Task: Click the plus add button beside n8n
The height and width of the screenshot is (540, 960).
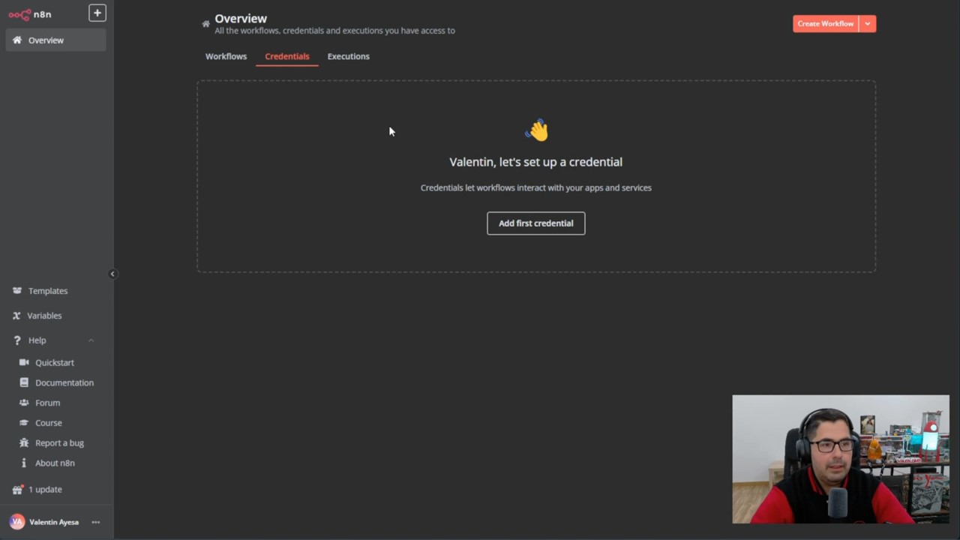Action: (97, 13)
